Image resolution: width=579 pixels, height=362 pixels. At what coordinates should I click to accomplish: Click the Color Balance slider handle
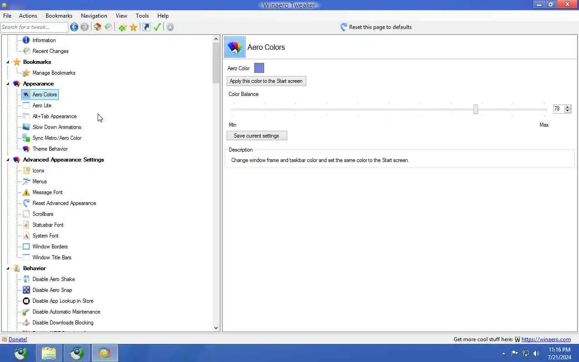coord(475,109)
